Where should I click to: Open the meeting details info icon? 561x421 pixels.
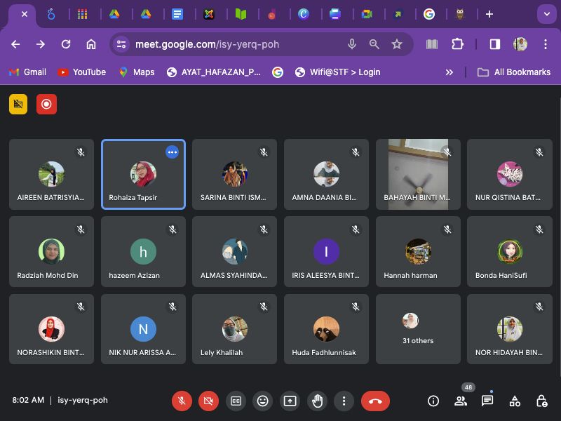pos(433,401)
